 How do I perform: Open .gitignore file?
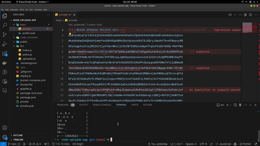tap(26, 72)
